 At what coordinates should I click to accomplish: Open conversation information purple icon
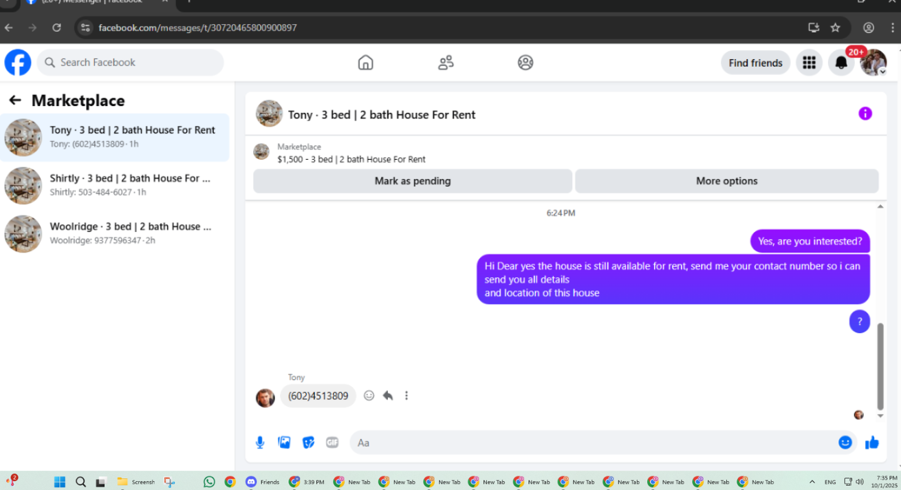click(865, 114)
